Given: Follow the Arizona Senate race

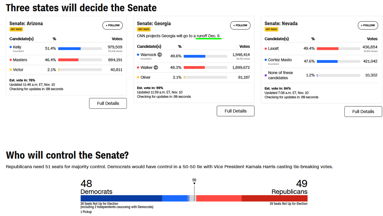Looking at the screenshot, I should [x=113, y=25].
